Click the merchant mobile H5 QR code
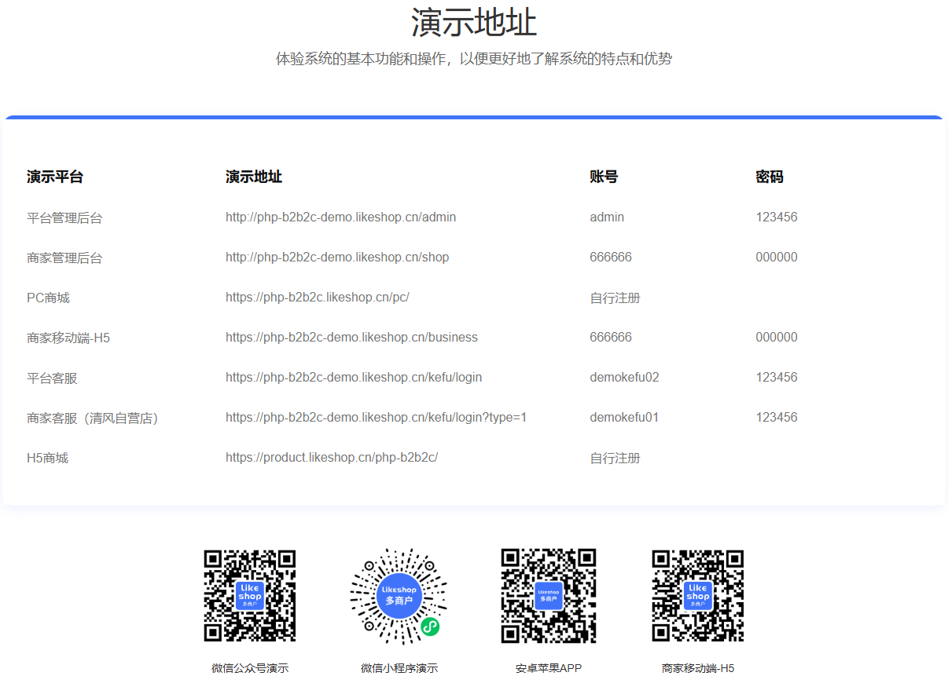Viewport: 948px width, 676px height. (697, 595)
